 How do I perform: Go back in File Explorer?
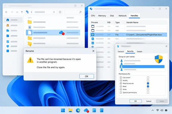point(7,12)
